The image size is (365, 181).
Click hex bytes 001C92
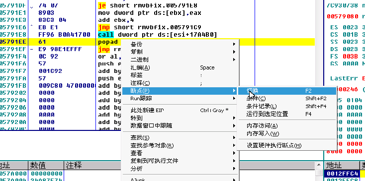50,71
